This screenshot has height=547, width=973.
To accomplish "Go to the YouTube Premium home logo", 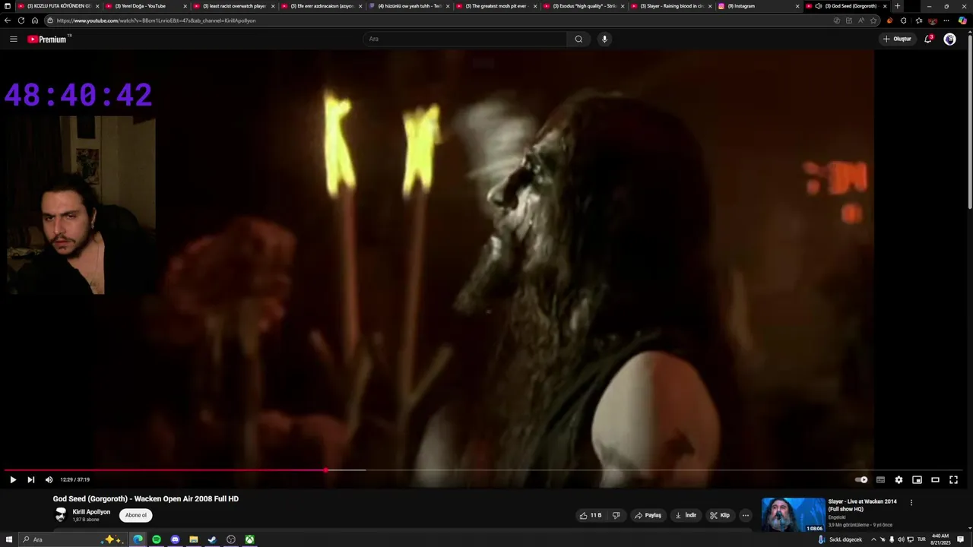I will coord(48,39).
